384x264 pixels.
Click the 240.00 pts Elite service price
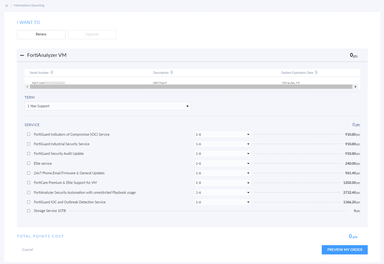[352, 163]
